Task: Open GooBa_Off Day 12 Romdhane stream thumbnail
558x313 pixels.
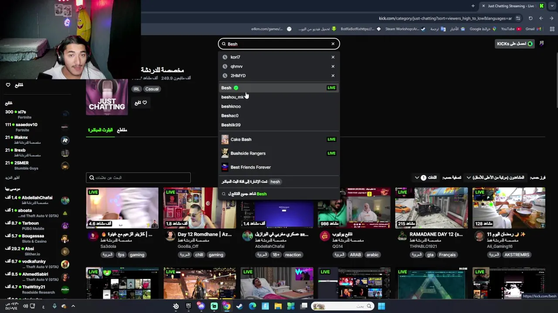Action: pyautogui.click(x=200, y=208)
